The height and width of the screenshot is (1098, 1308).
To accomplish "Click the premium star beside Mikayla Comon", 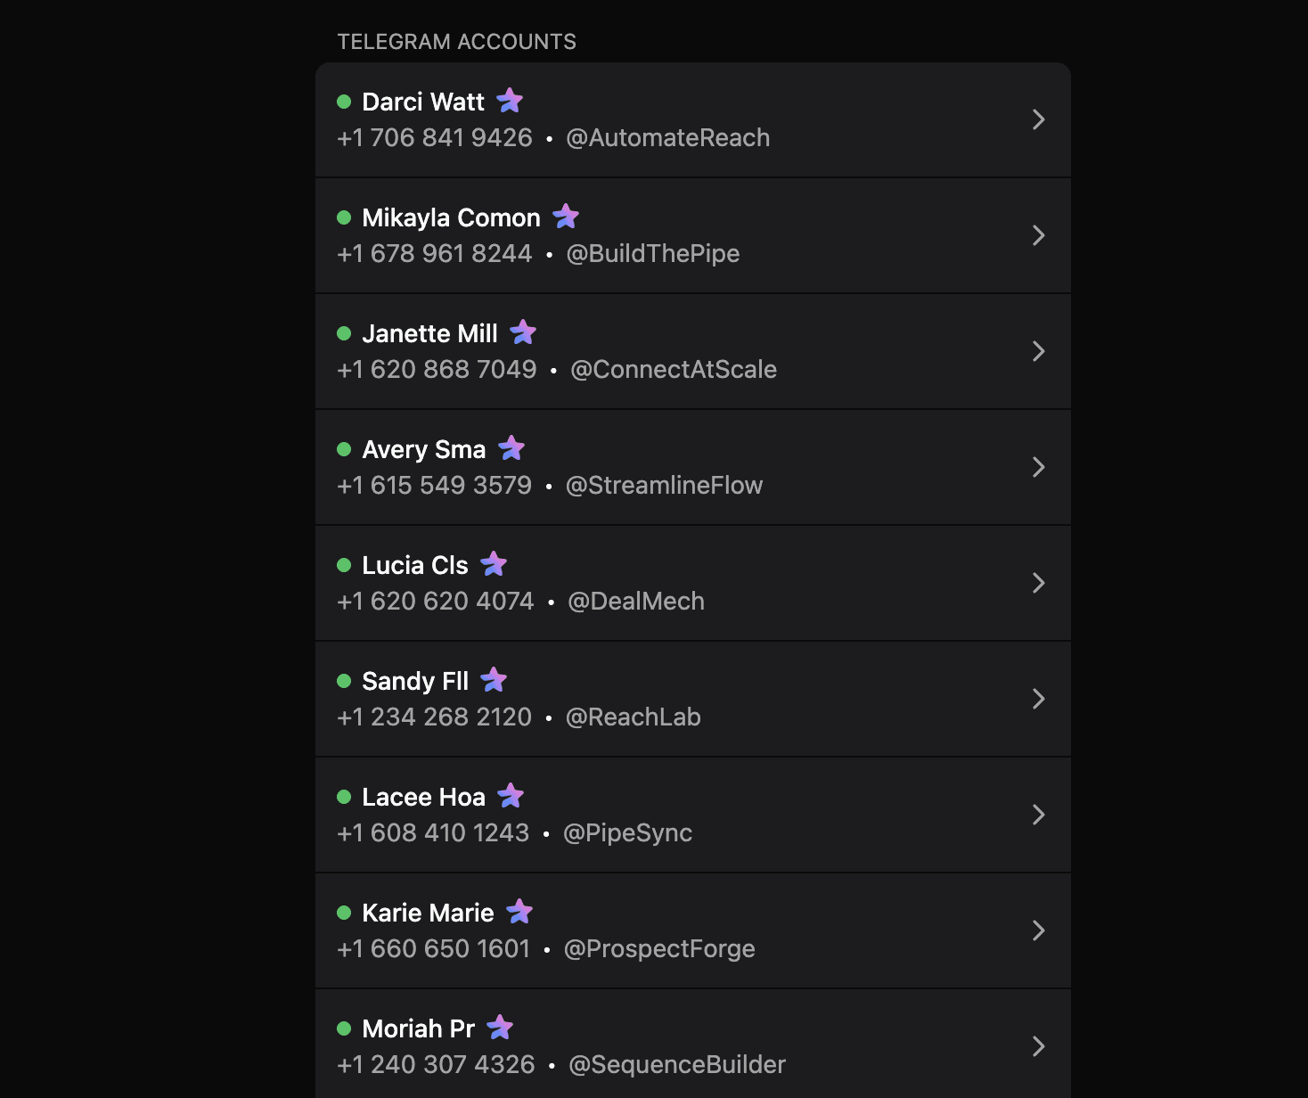I will (568, 217).
